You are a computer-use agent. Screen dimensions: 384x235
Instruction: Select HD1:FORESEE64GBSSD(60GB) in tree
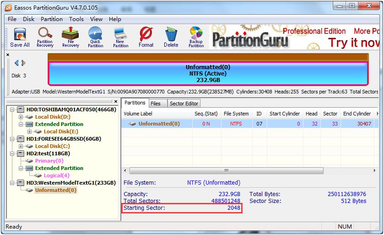[64, 139]
